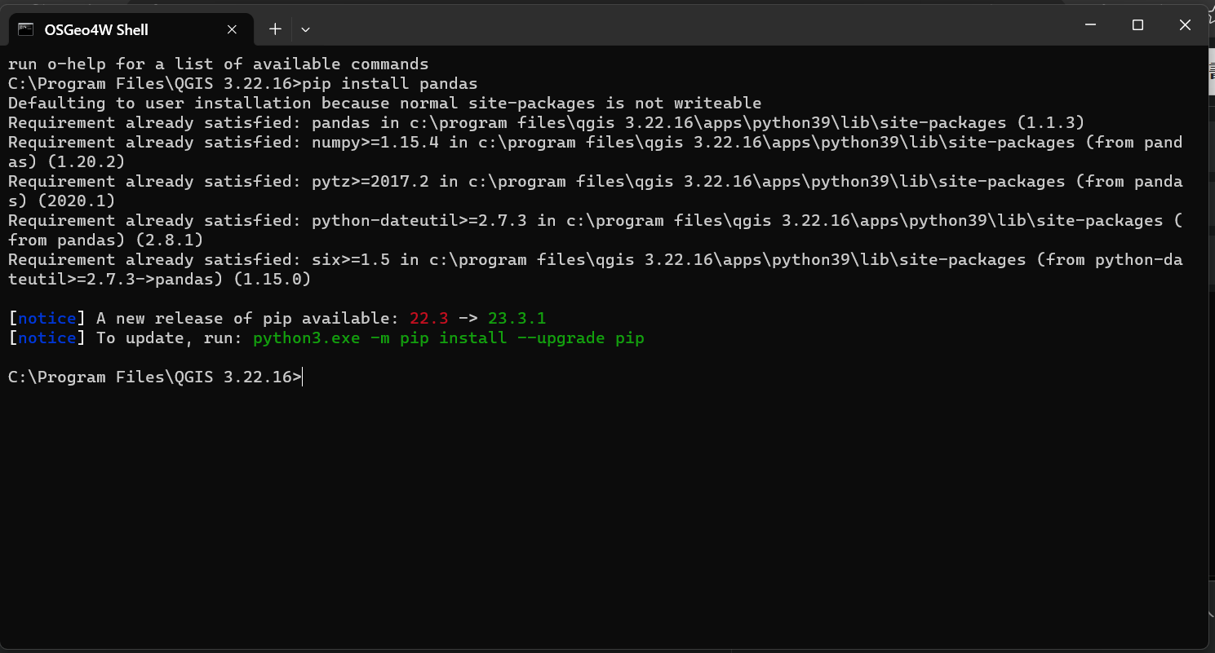Image resolution: width=1215 pixels, height=653 pixels.
Task: Minimize the terminal window
Action: tap(1090, 24)
